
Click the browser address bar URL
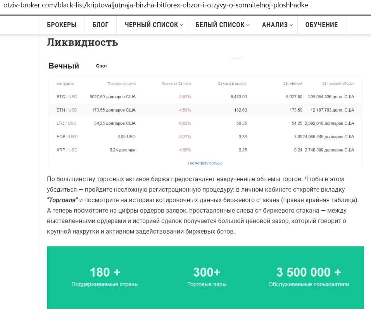pyautogui.click(x=155, y=6)
